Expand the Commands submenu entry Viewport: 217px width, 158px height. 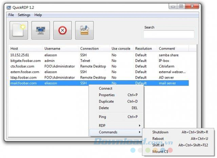click(x=116, y=132)
